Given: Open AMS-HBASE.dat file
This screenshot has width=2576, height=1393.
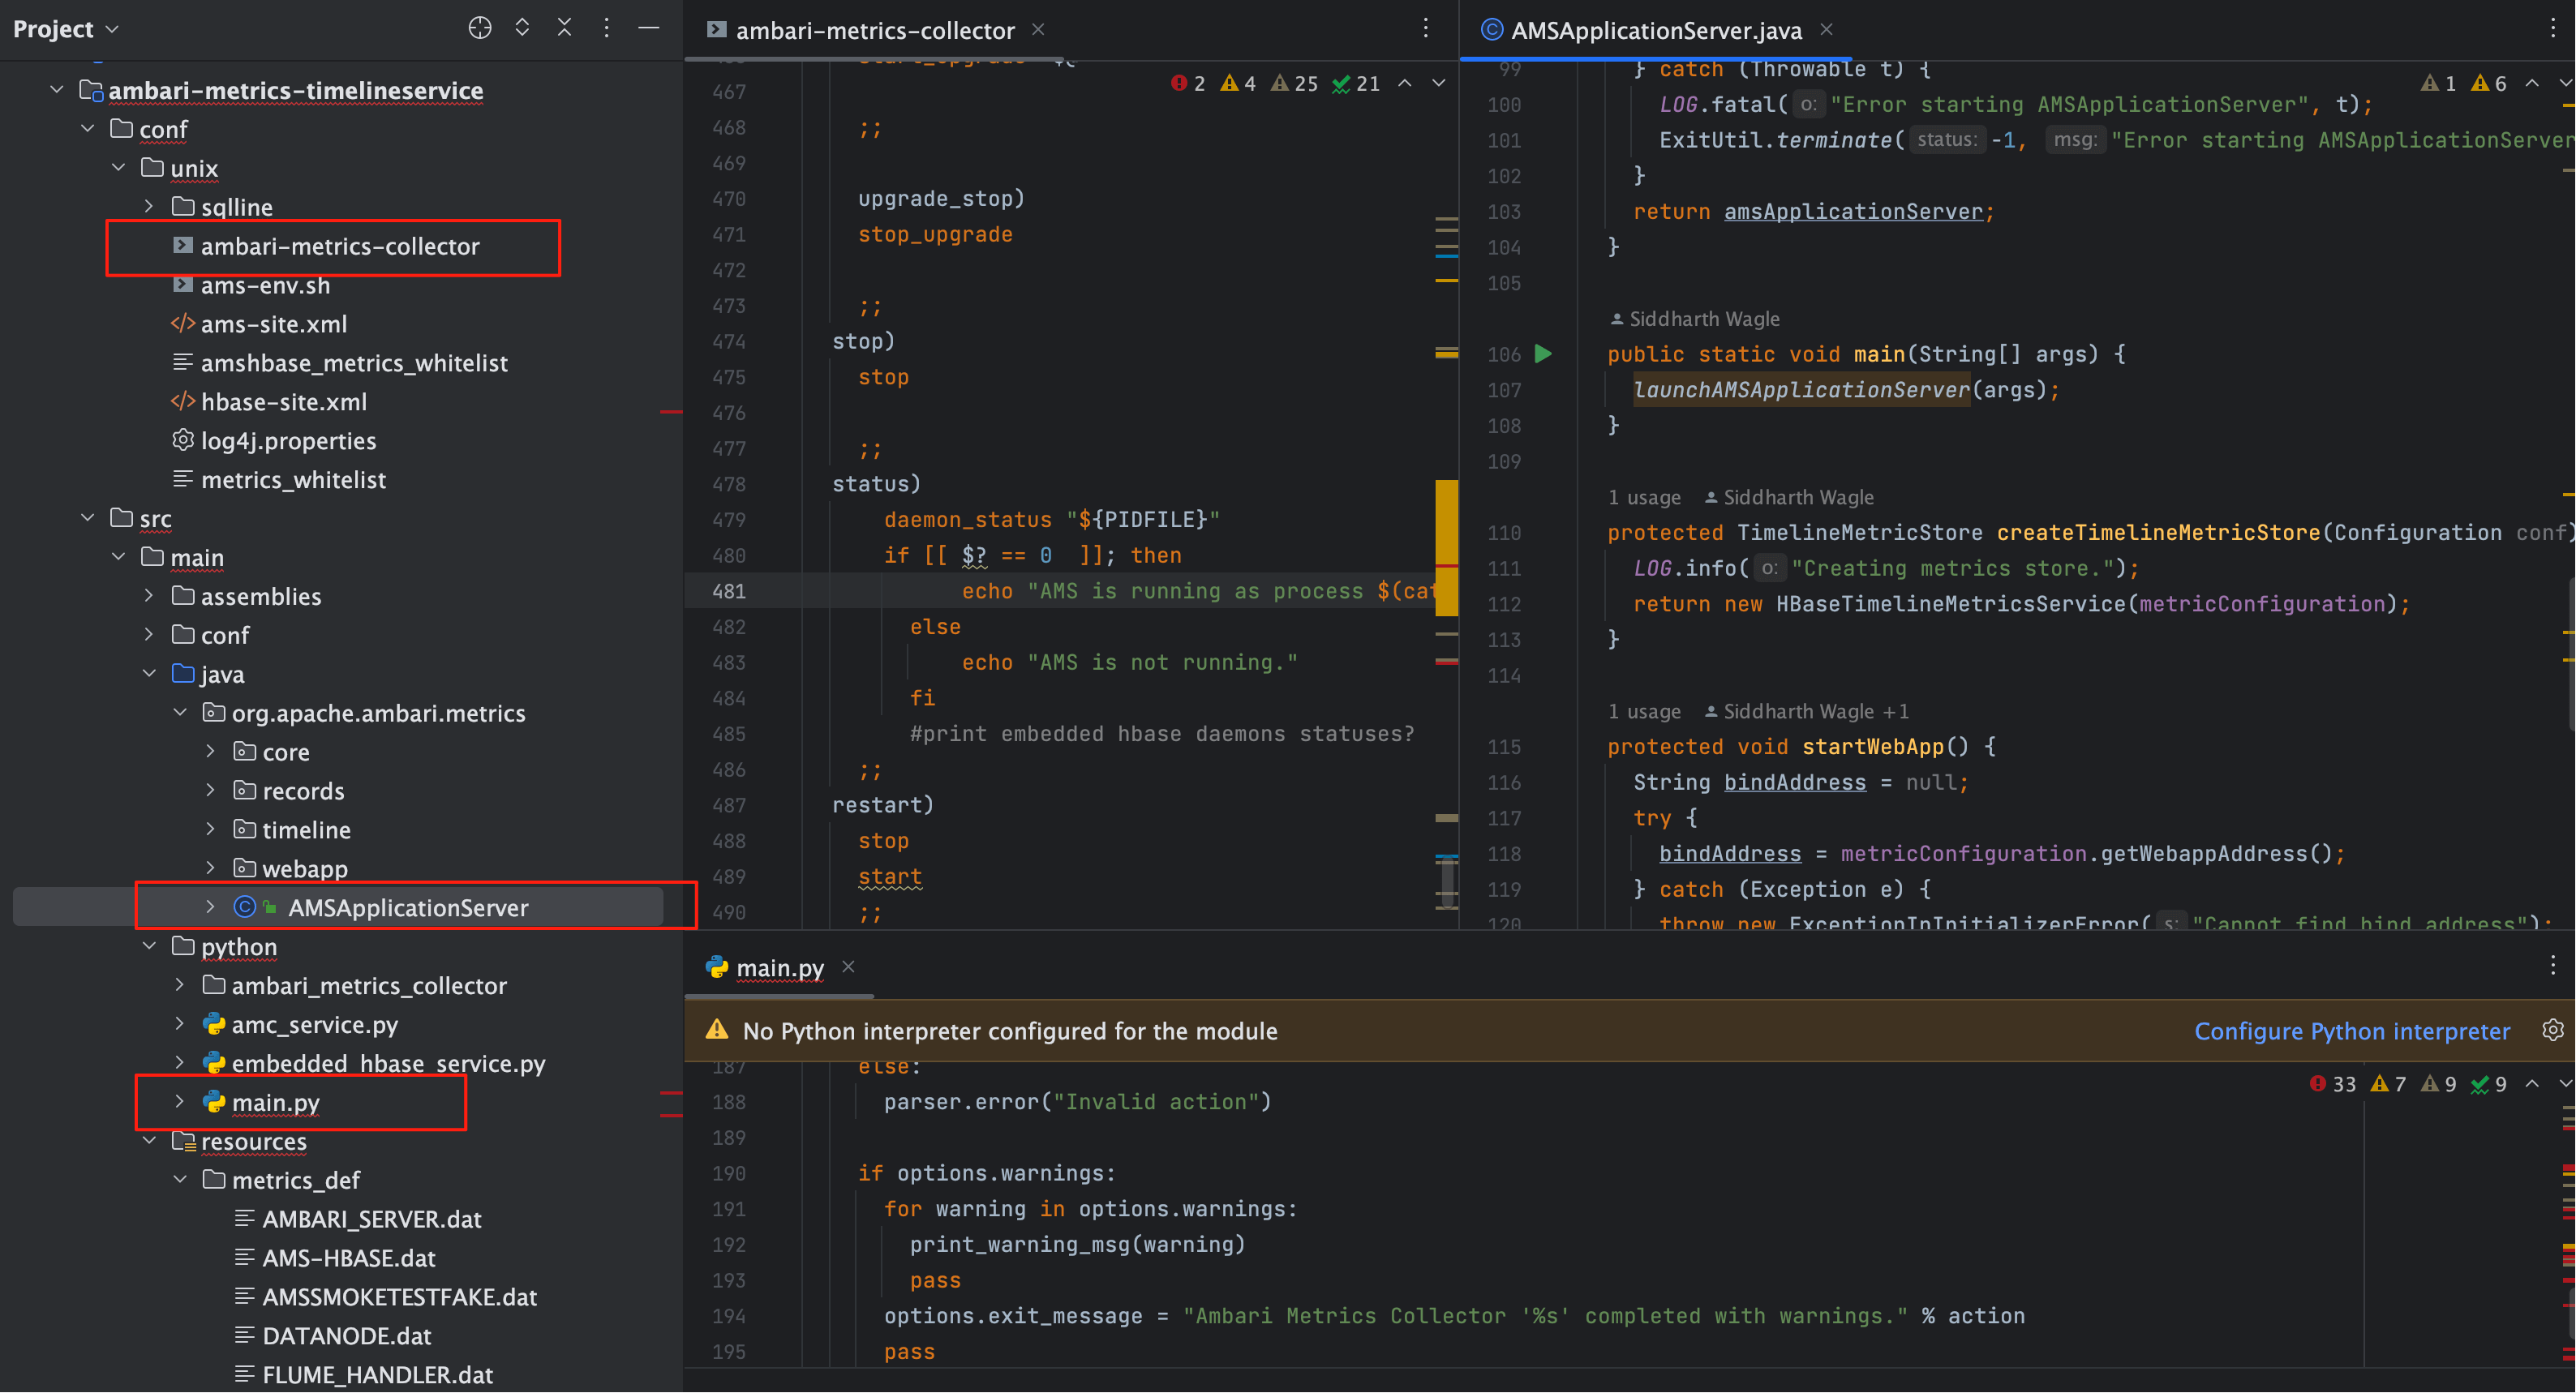Looking at the screenshot, I should pos(348,1258).
